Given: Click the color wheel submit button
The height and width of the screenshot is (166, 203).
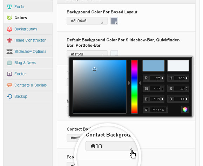Looking at the screenshot, I should click(185, 109).
